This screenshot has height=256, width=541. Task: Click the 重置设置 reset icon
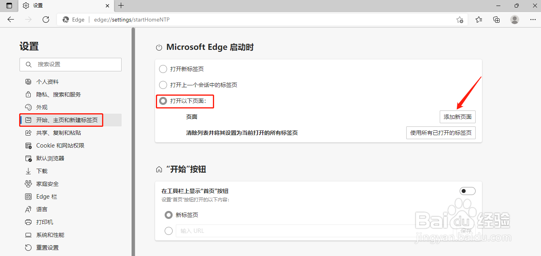28,248
